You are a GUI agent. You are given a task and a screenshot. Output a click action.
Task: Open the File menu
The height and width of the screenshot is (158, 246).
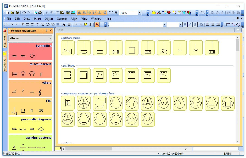point(9,19)
